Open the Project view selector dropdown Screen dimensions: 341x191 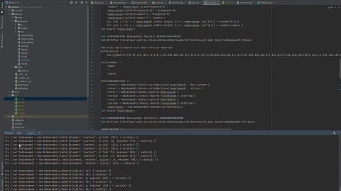coord(12,3)
